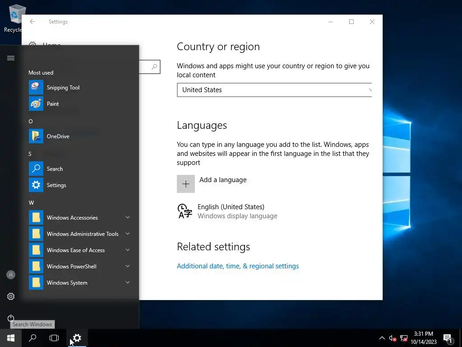The width and height of the screenshot is (462, 347).
Task: Click the muted volume tray icon
Action: (393, 338)
